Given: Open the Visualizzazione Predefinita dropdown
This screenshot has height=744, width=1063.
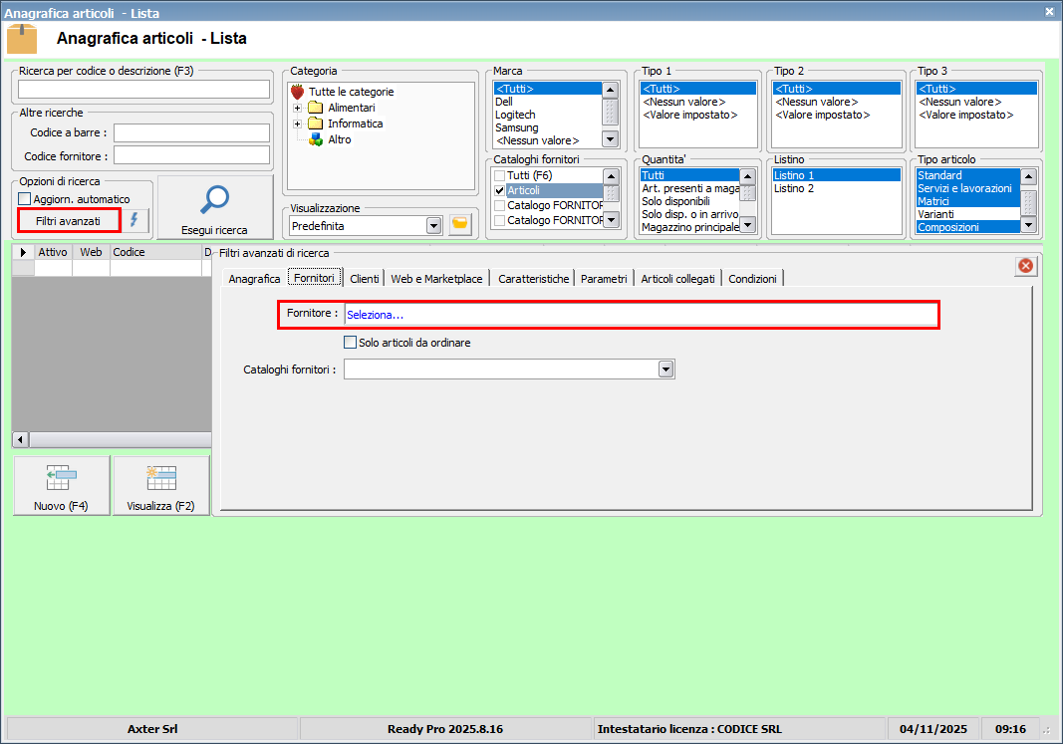Looking at the screenshot, I should point(434,226).
